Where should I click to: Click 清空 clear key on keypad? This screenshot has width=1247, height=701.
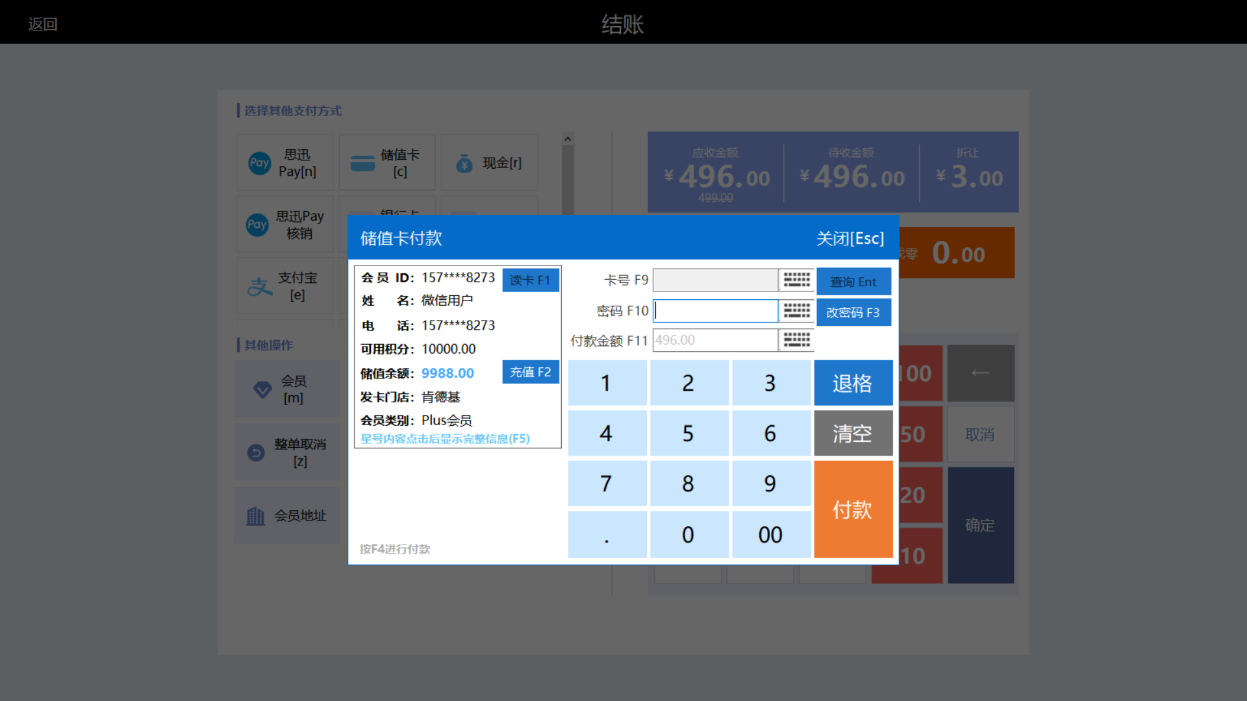coord(853,433)
